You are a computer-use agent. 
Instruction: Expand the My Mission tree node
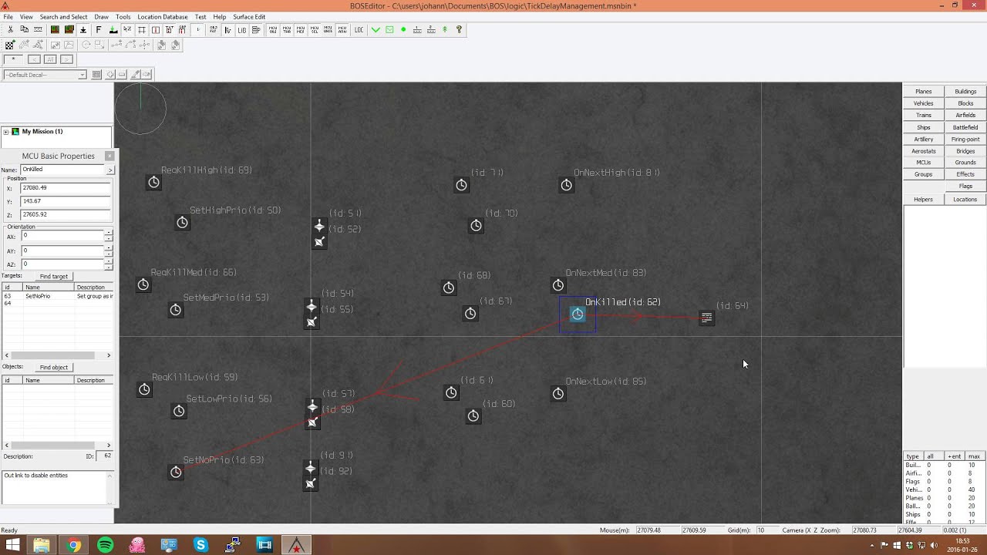pyautogui.click(x=6, y=132)
